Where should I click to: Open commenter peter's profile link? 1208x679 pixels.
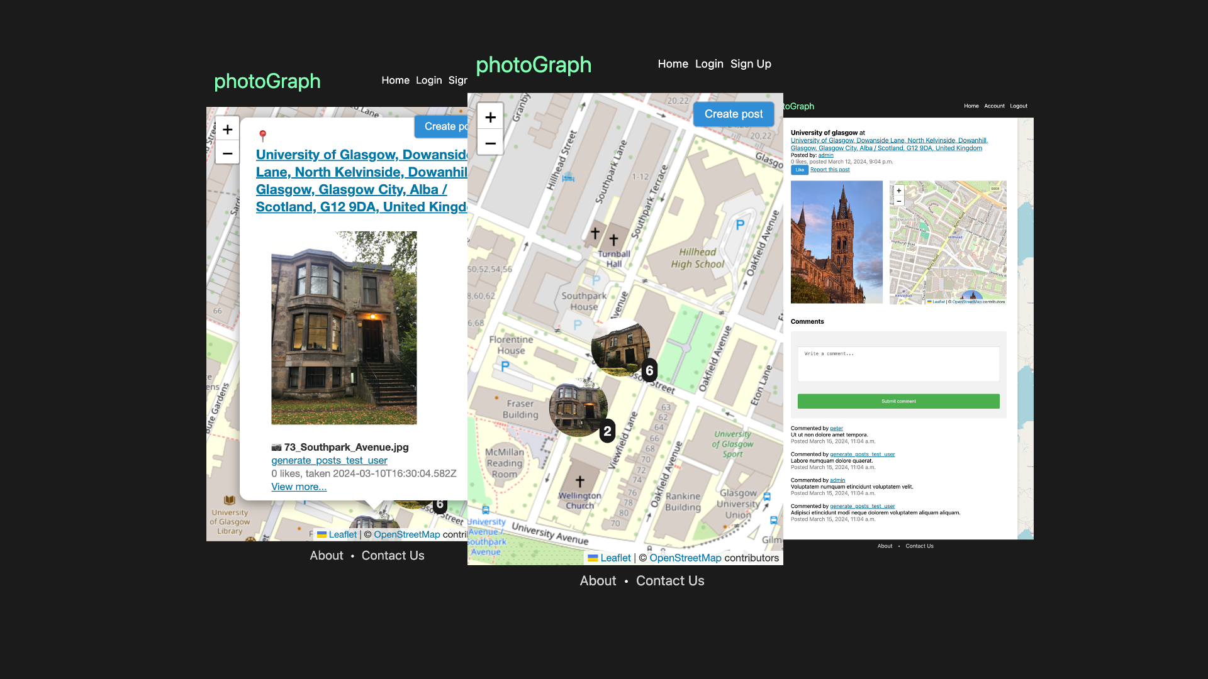tap(836, 428)
